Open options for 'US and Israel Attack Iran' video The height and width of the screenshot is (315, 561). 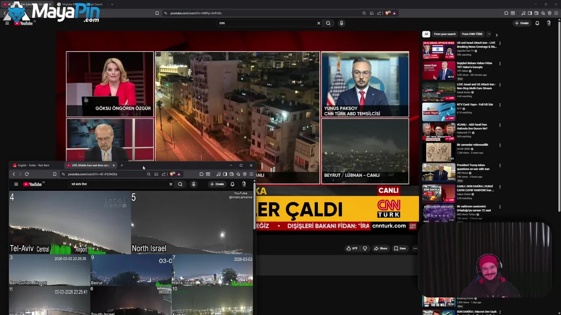coord(500,43)
